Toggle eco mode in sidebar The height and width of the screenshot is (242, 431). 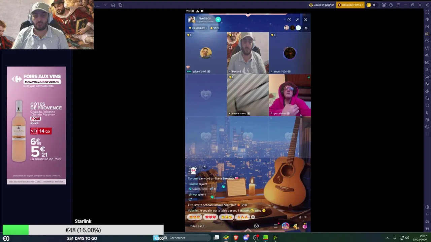tap(427, 127)
